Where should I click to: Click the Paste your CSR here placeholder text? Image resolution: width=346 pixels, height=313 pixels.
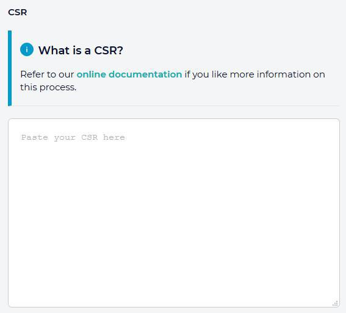(73, 137)
